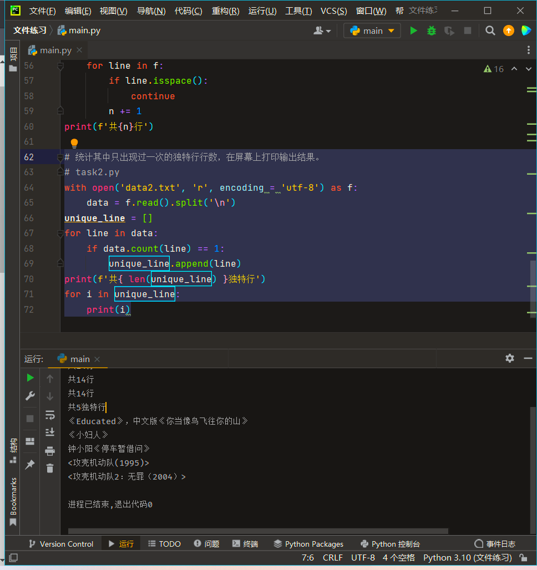Open the 导航(N) menu
Image resolution: width=537 pixels, height=570 pixels.
click(151, 11)
